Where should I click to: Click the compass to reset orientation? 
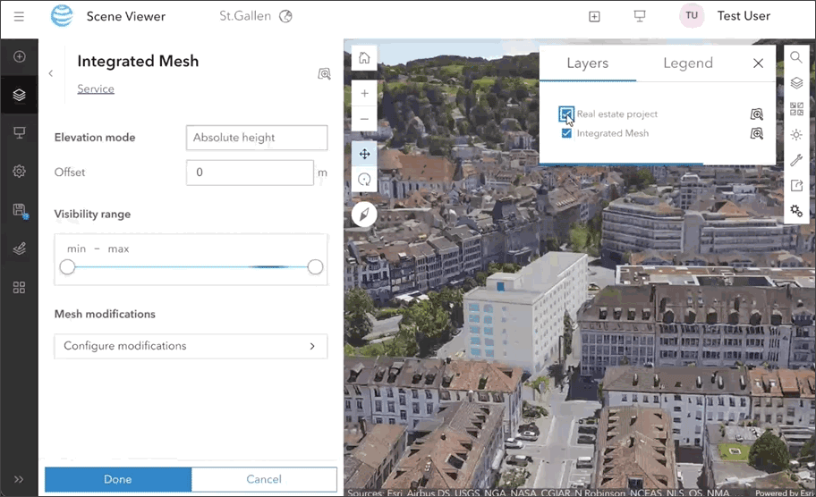[x=364, y=215]
